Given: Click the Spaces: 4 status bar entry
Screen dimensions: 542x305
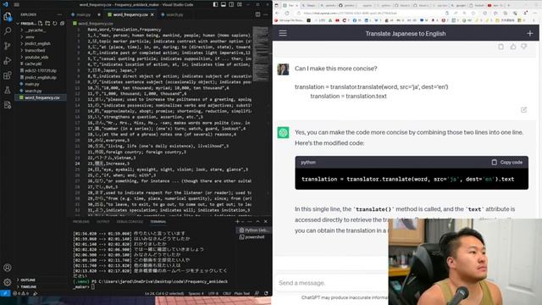Looking at the screenshot, I should (196, 293).
